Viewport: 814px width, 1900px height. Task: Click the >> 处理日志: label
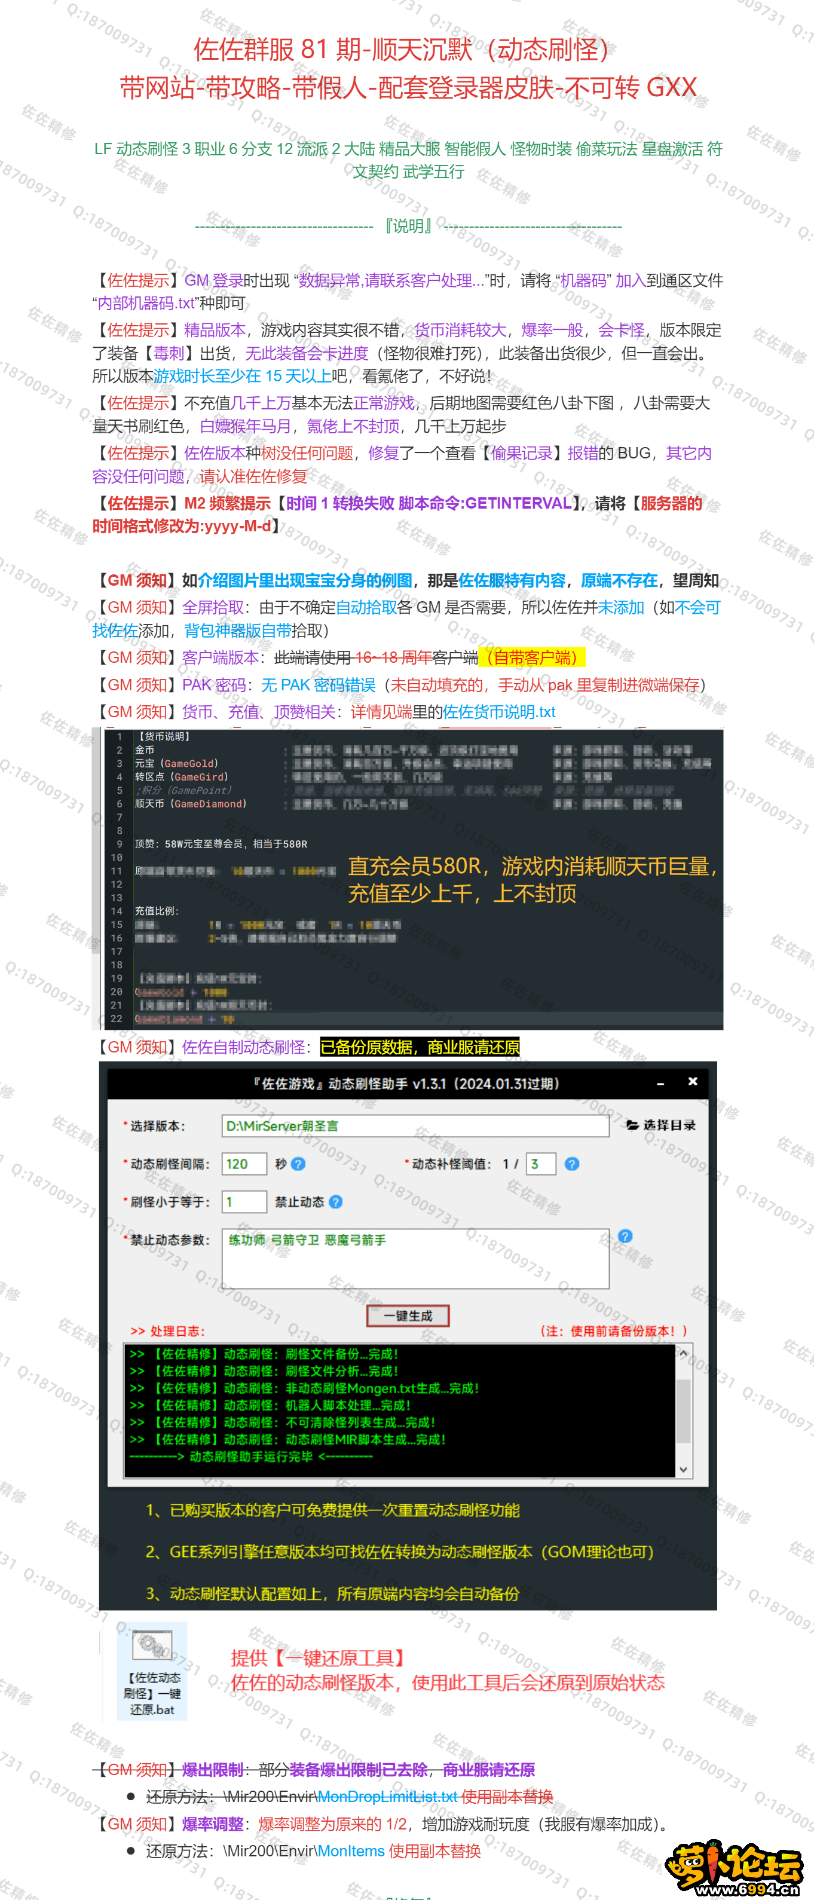coord(167,1330)
